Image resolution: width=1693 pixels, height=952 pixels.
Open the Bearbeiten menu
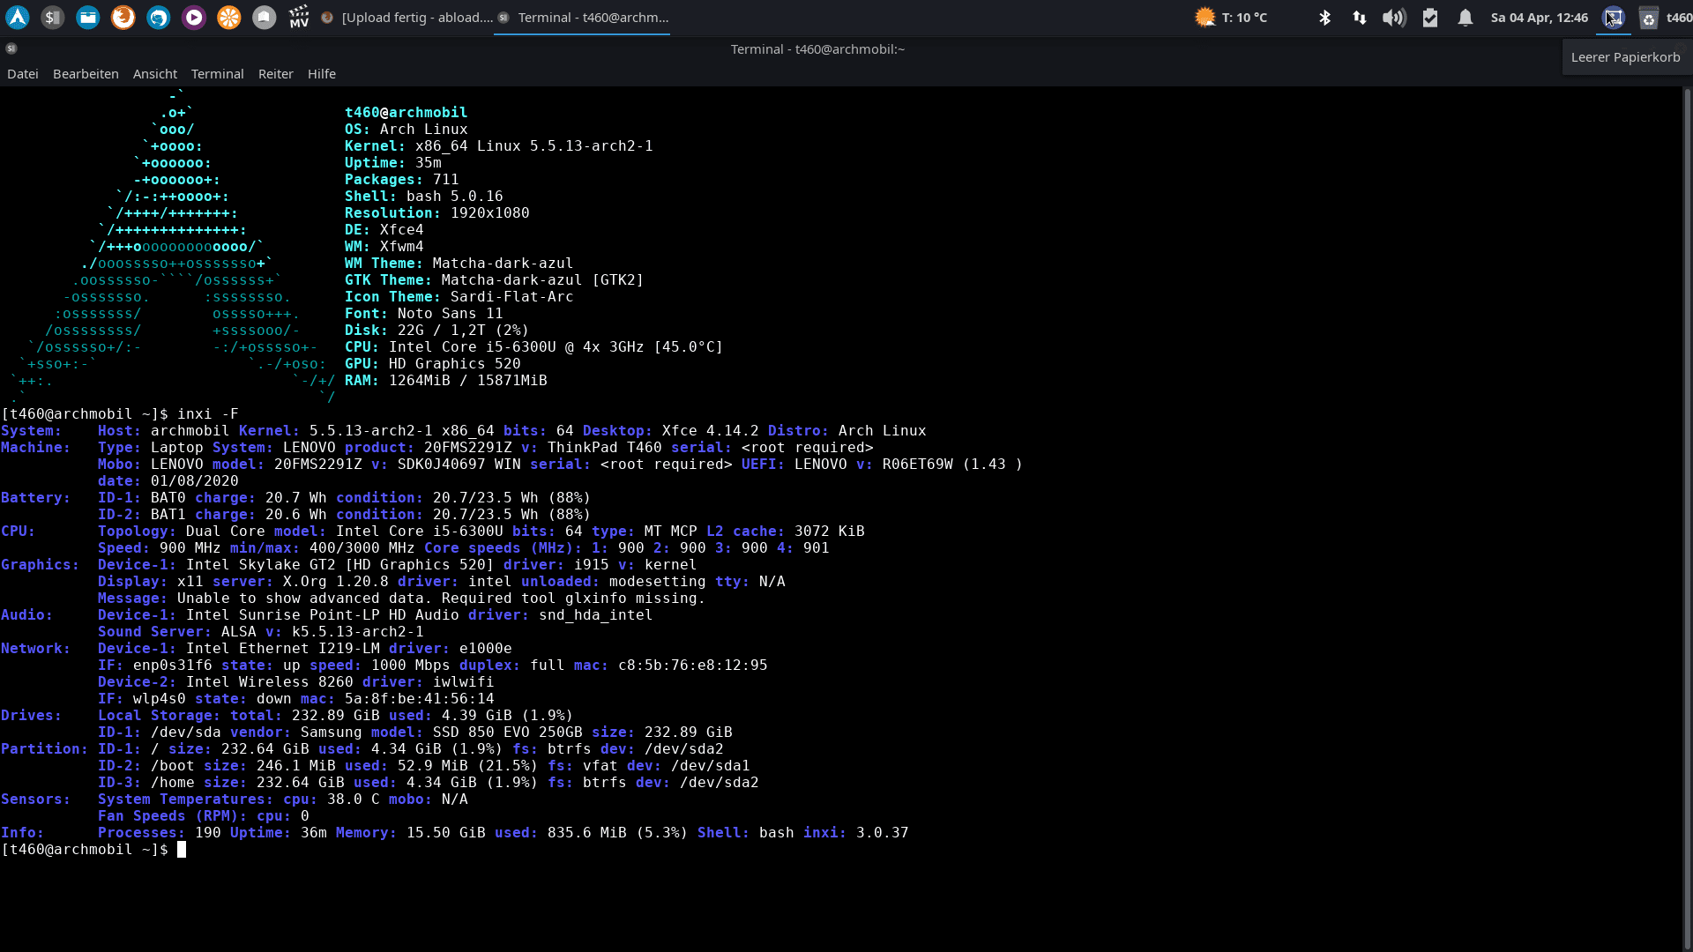click(86, 74)
